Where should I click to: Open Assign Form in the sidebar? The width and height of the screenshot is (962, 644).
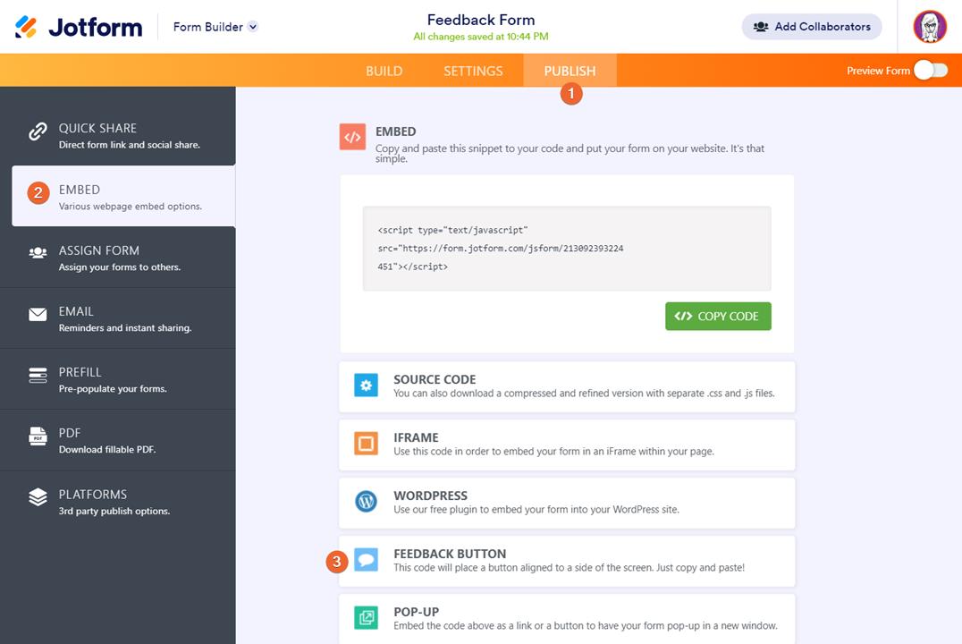click(x=118, y=258)
